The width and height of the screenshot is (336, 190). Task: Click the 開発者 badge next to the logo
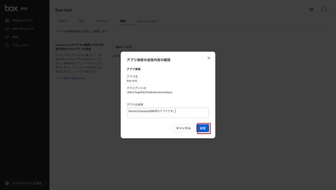tap(24, 8)
